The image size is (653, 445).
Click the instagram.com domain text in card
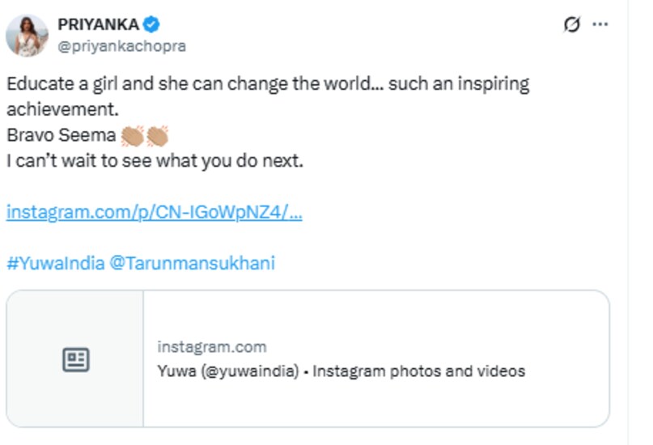[x=212, y=347]
